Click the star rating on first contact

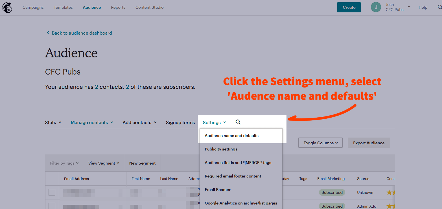pyautogui.click(x=391, y=192)
